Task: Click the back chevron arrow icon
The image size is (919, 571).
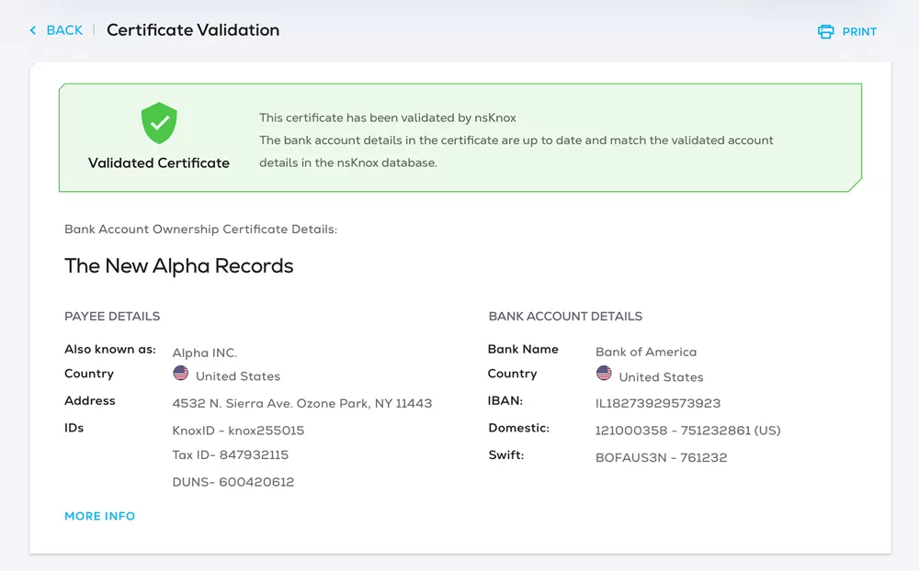Action: coord(33,30)
